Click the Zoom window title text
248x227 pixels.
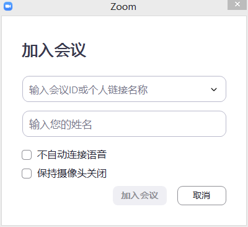123,7
